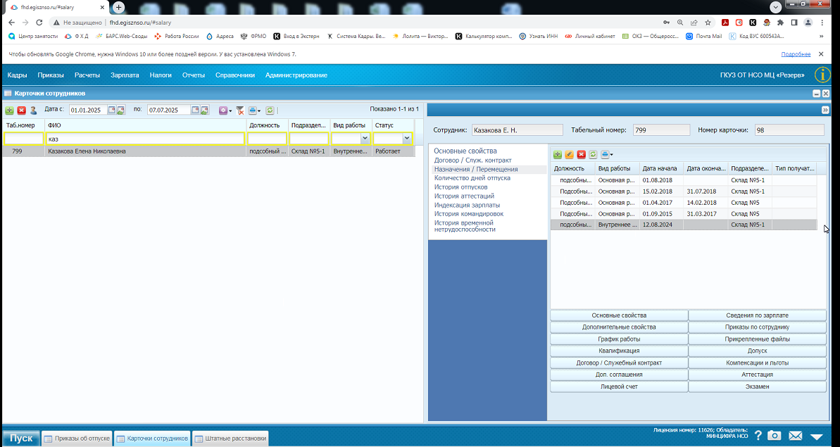840x447 pixels.
Task: Click the purple gear settings icon
Action: pyautogui.click(x=223, y=111)
